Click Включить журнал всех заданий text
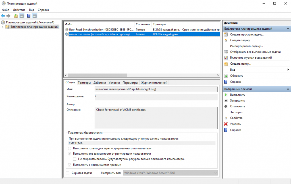Viewport: 291px width, 184px height. click(251, 58)
